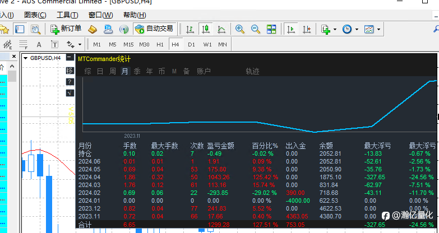Switch to the 币 currency statistics tab
This screenshot has width=439, height=233.
point(161,71)
